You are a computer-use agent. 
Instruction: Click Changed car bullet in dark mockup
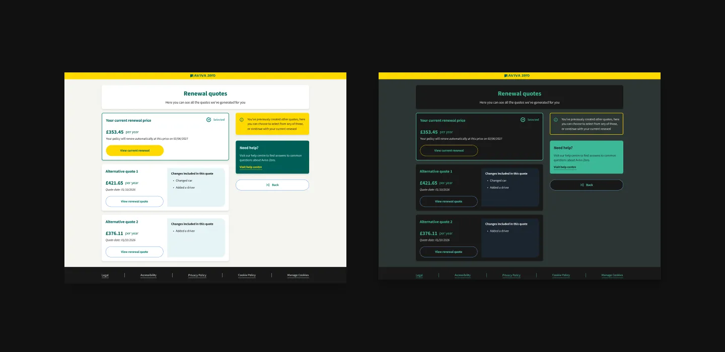point(498,181)
